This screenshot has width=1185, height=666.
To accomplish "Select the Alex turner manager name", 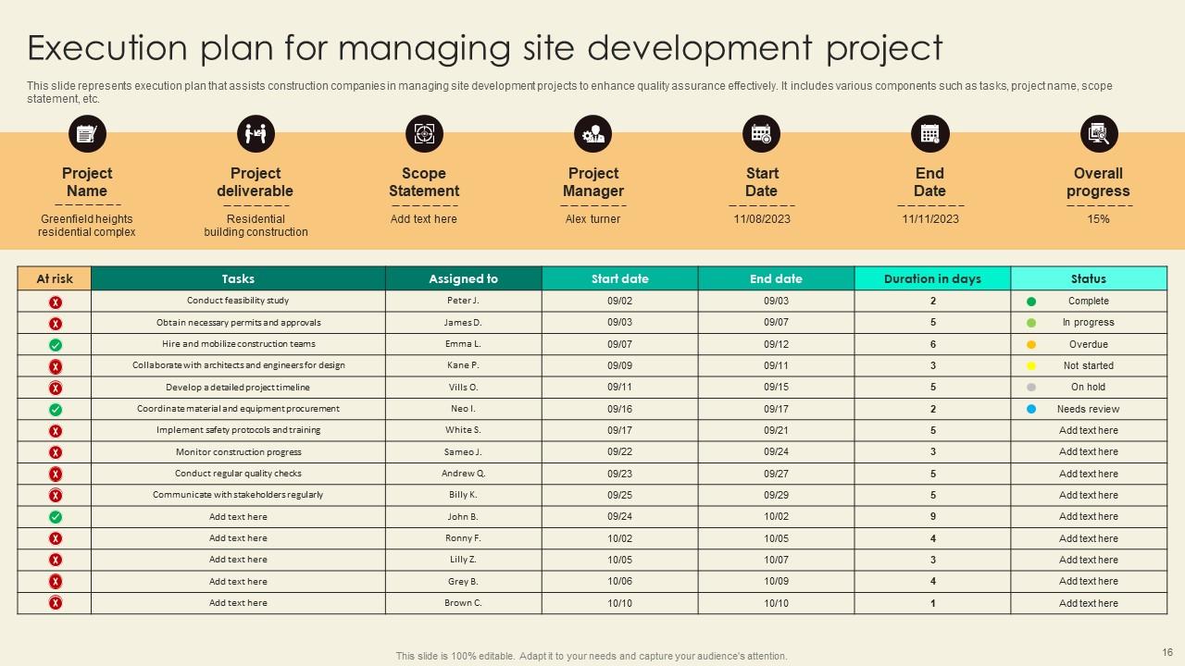I will coord(592,219).
